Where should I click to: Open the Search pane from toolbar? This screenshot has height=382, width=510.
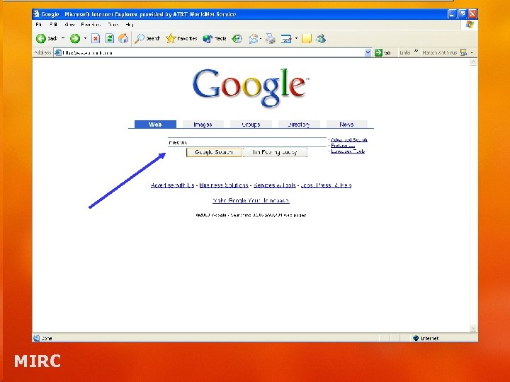(x=147, y=39)
